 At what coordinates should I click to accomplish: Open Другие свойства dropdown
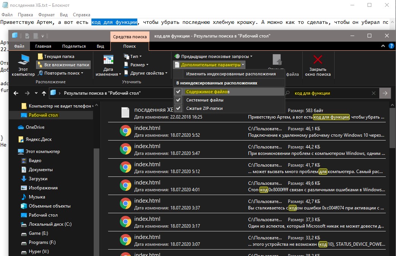(x=146, y=73)
